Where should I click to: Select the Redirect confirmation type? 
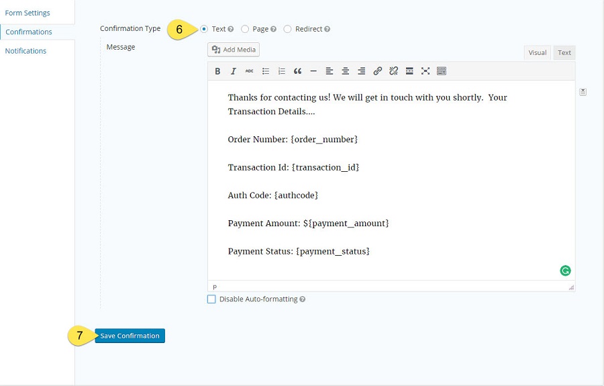click(287, 29)
